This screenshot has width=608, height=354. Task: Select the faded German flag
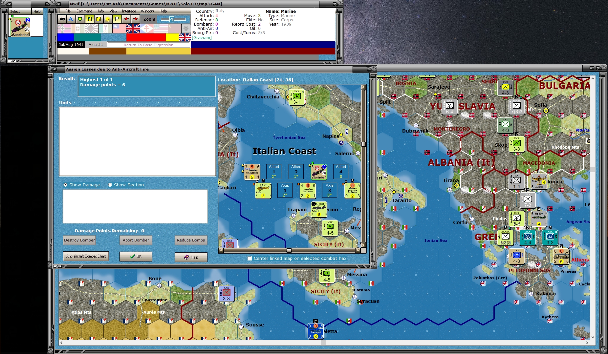tap(64, 29)
